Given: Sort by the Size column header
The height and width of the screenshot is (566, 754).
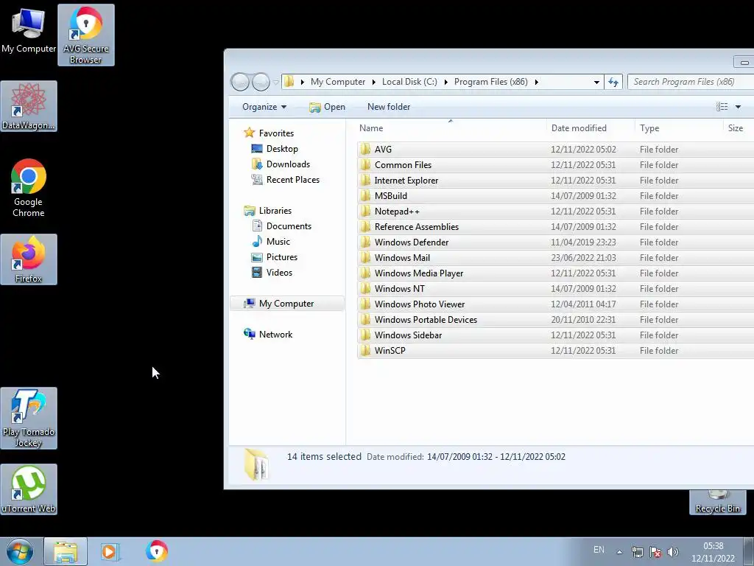Looking at the screenshot, I should [738, 128].
